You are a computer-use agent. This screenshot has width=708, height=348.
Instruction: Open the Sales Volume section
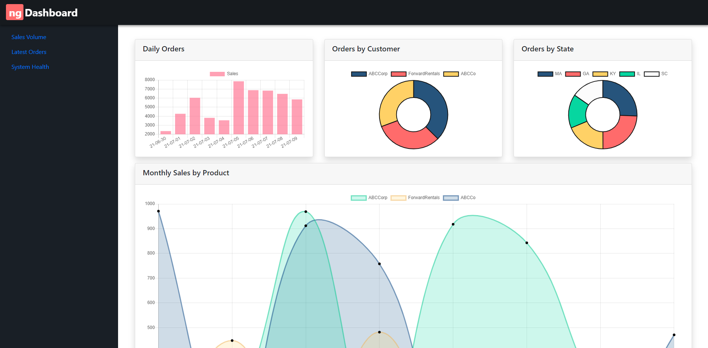coord(29,37)
